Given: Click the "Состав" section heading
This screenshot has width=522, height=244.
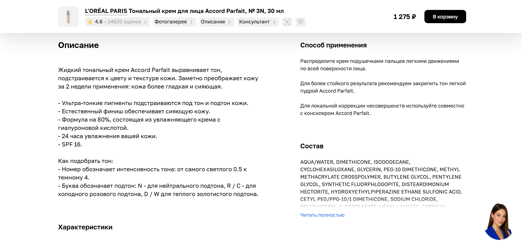Looking at the screenshot, I should (x=312, y=146).
